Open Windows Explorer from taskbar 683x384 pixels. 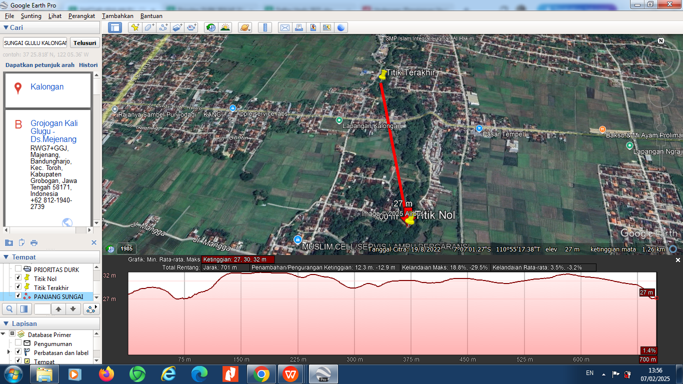click(44, 374)
